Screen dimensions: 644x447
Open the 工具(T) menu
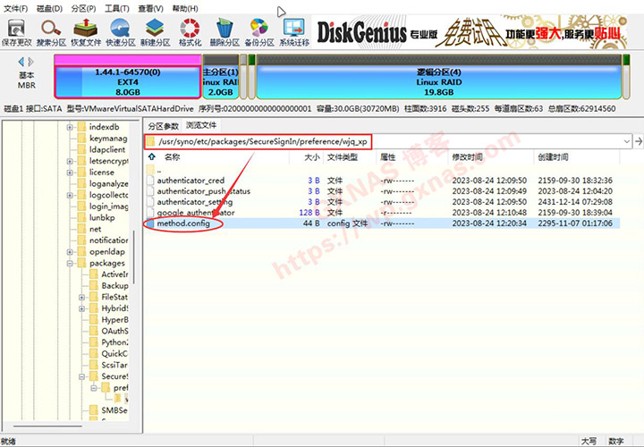[x=117, y=8]
